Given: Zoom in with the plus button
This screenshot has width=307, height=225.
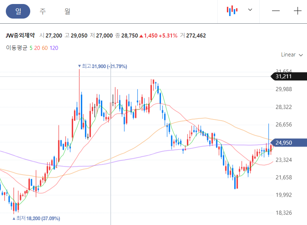Looking at the screenshot, I should click(298, 11).
